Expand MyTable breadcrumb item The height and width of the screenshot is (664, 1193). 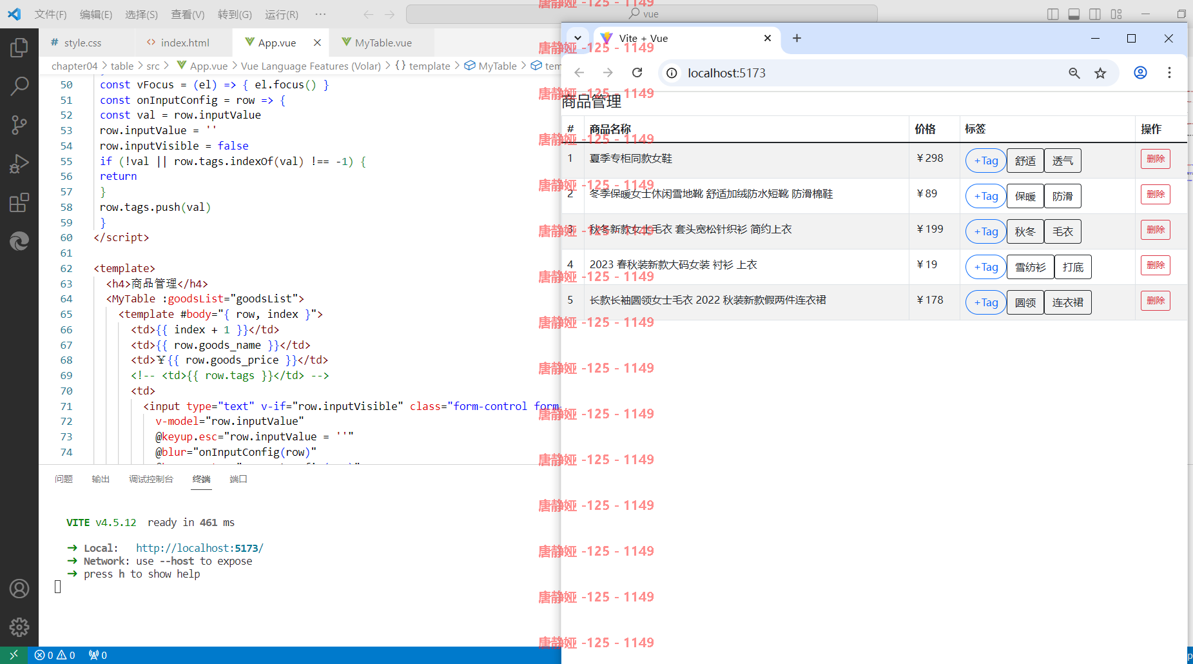pyautogui.click(x=491, y=66)
